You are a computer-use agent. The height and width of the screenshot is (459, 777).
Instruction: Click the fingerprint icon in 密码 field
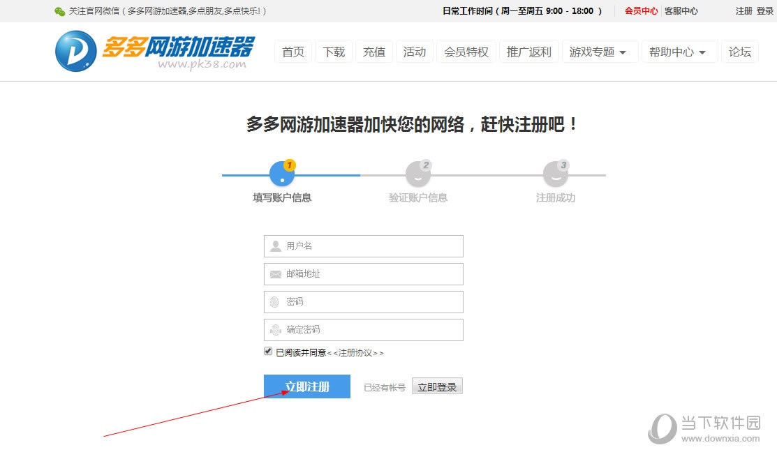pyautogui.click(x=274, y=302)
